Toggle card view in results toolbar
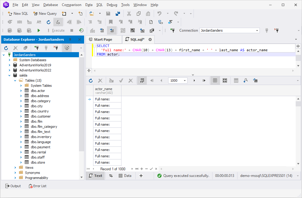 [x=225, y=80]
